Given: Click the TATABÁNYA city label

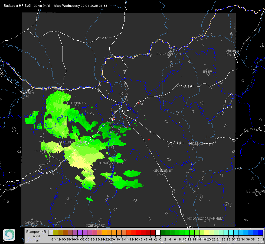Looking at the screenshot, I should (x=76, y=103).
